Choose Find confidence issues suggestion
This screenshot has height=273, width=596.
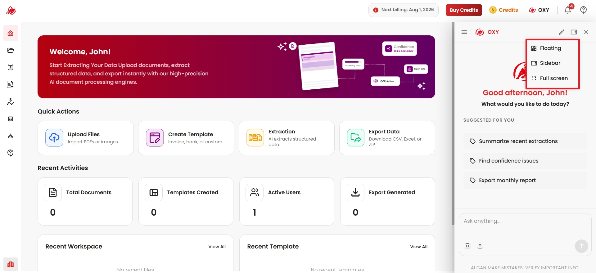525,161
